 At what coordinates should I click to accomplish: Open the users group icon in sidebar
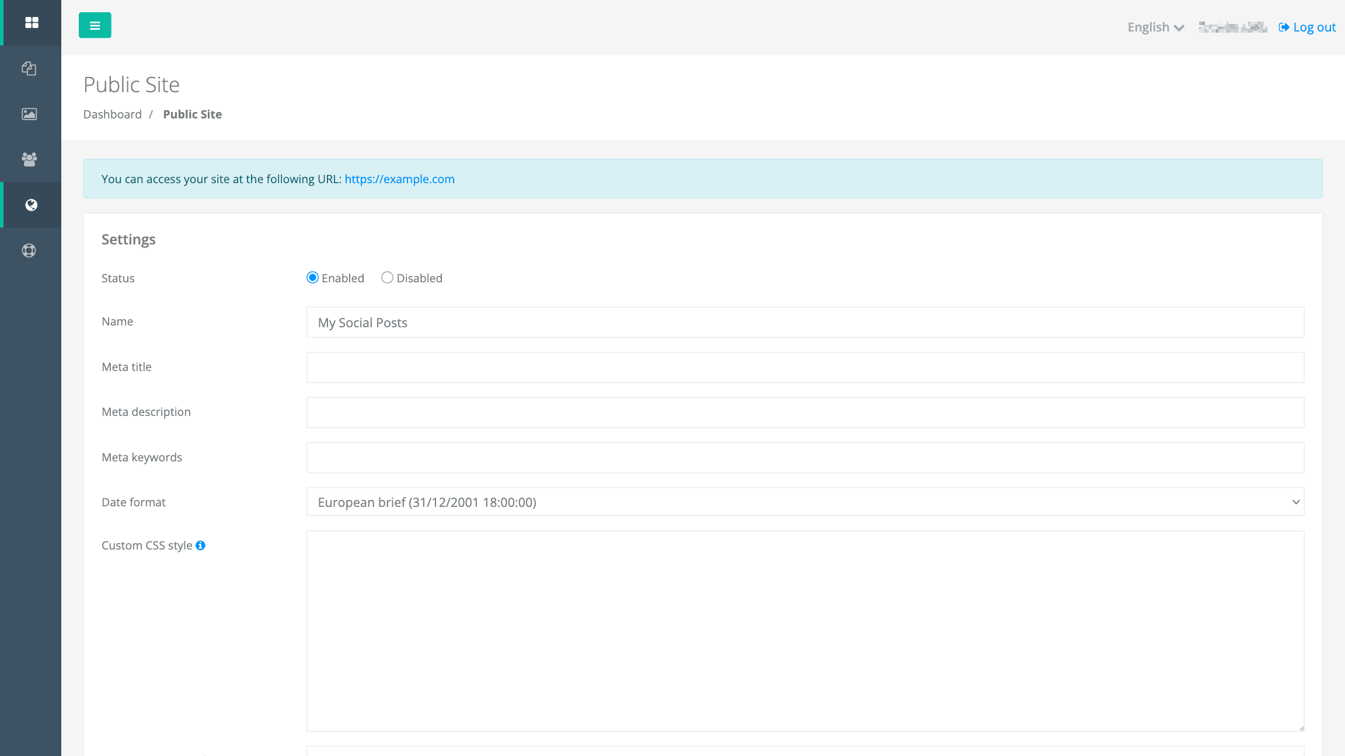29,159
